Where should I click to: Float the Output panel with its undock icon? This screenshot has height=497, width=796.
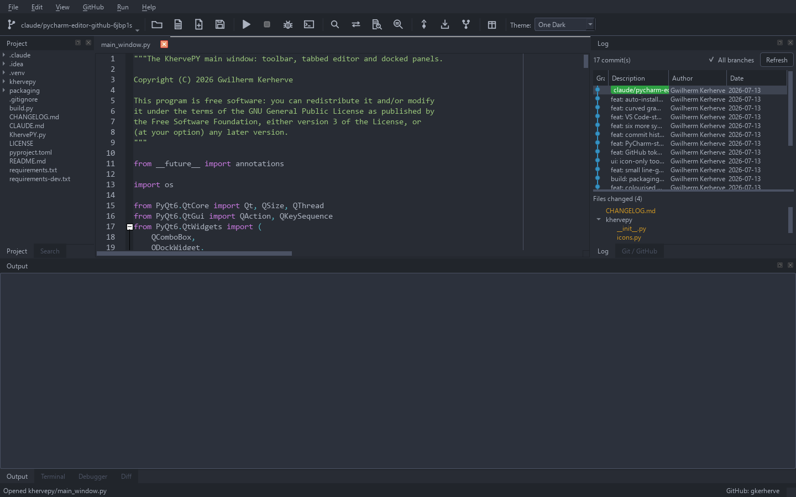780,265
